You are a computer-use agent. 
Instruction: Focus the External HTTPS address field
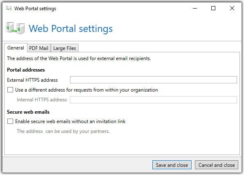(x=154, y=80)
